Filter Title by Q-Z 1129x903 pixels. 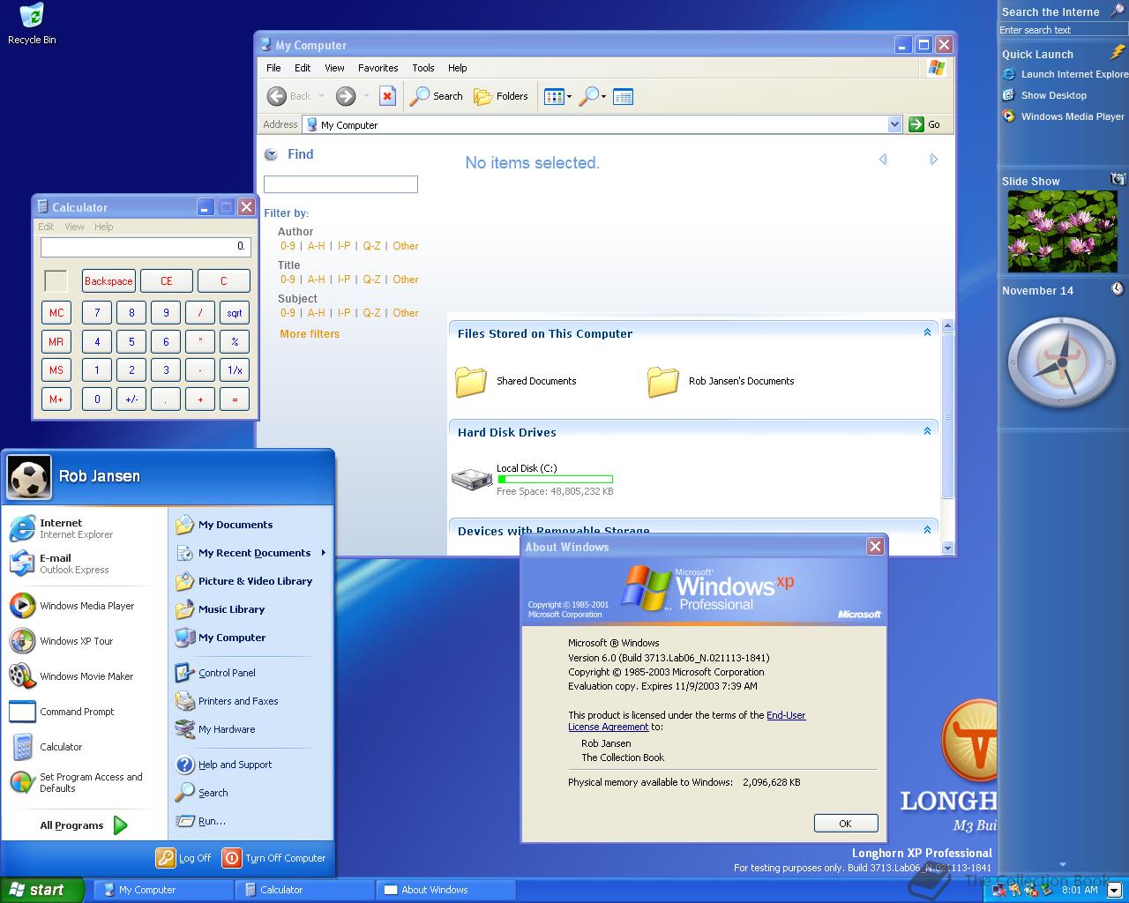coord(371,280)
